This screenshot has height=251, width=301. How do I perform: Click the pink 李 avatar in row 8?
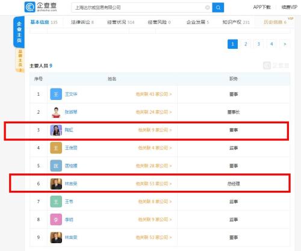[x=56, y=220]
